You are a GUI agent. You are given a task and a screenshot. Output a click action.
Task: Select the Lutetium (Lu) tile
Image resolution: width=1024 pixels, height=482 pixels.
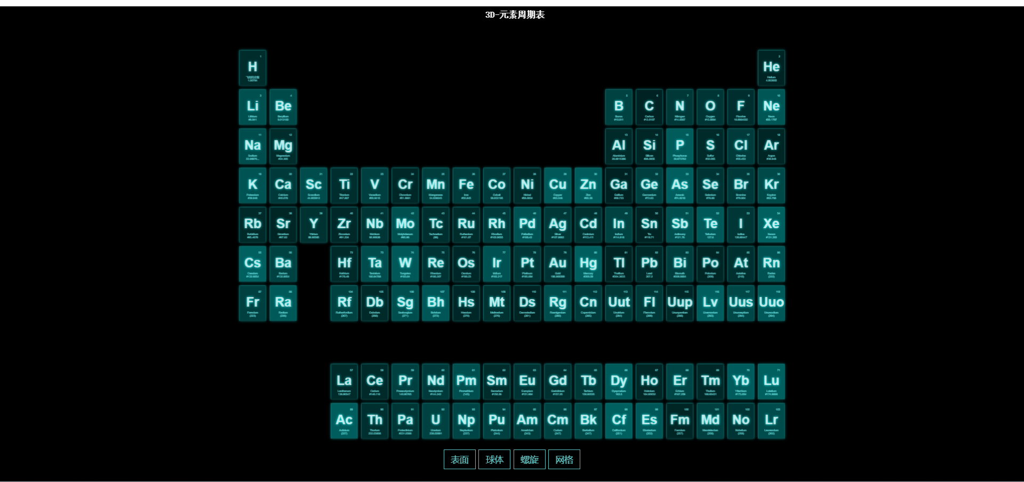click(771, 381)
